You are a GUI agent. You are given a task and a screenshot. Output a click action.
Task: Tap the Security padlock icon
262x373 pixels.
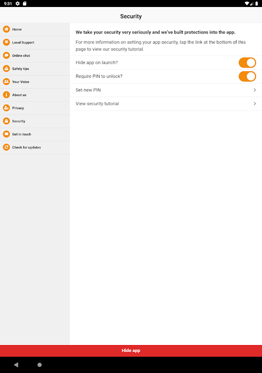click(x=7, y=121)
